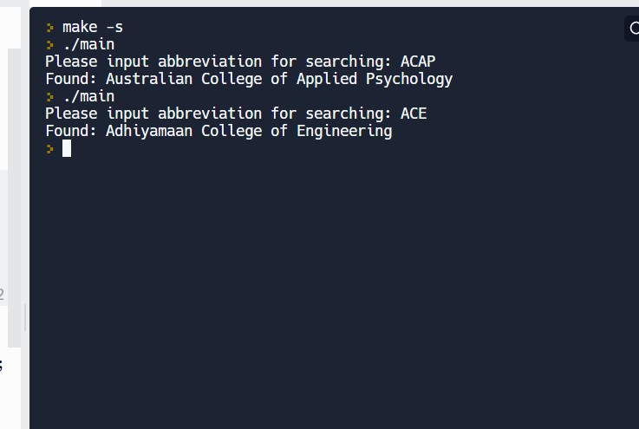Click the pane divider handle left of terminal
Screen dimensions: 639x429
[x=25, y=317]
